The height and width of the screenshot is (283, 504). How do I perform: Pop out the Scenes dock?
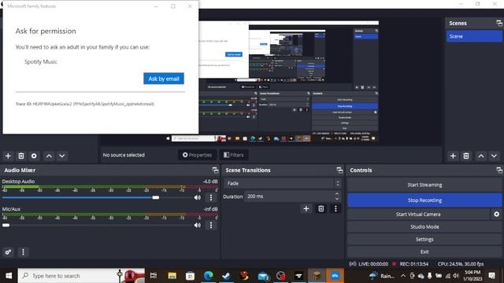(498, 23)
